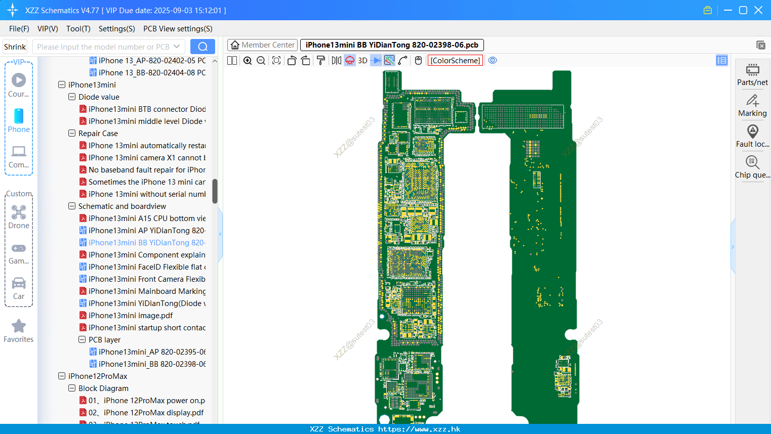
Task: Click the mouse settings icon
Action: tap(418, 60)
